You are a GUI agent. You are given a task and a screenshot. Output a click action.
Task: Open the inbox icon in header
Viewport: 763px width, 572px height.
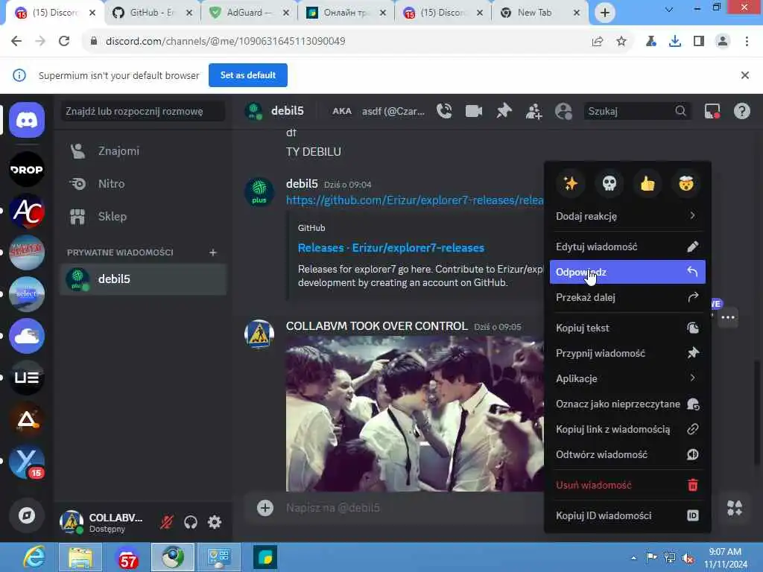(x=712, y=112)
